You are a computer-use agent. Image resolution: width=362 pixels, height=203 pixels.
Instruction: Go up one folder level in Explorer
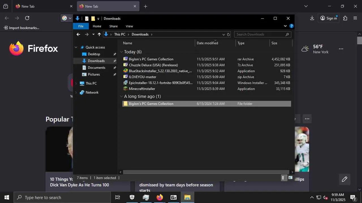(99, 34)
